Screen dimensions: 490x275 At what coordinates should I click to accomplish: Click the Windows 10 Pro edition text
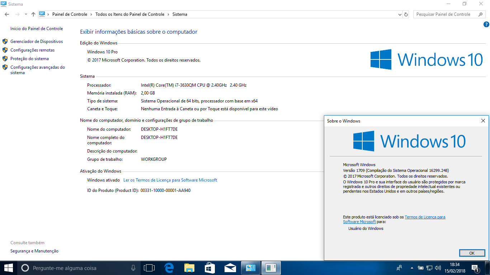102,52
